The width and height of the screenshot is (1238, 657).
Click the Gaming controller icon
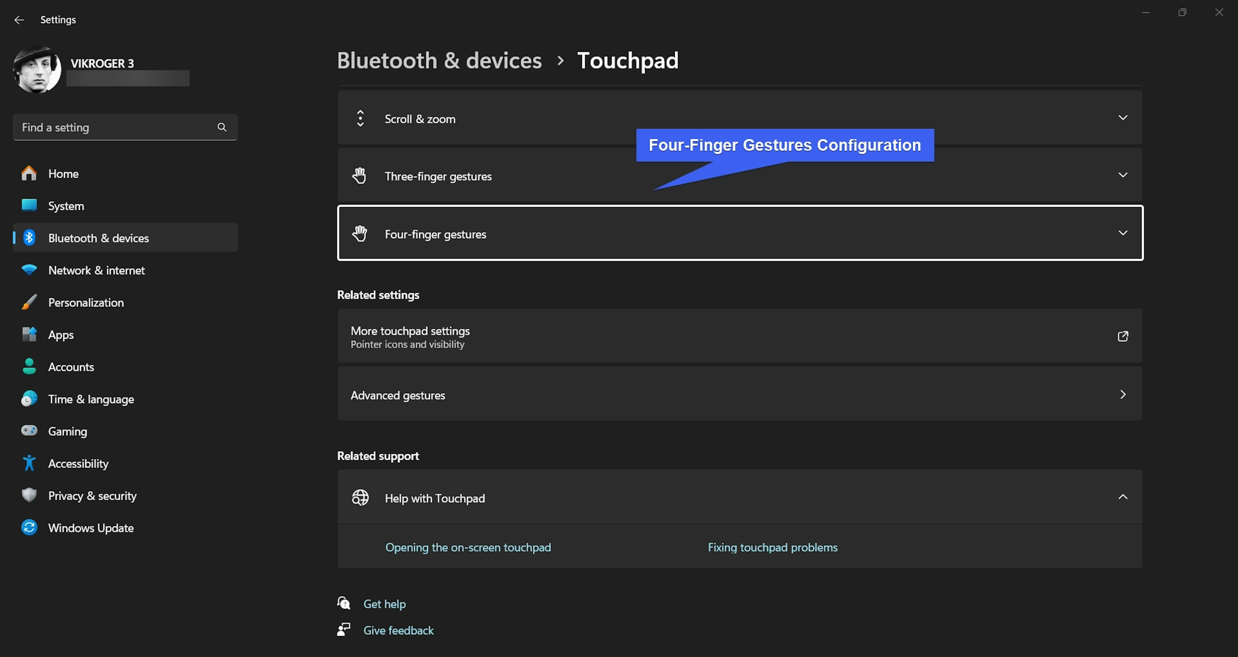29,431
